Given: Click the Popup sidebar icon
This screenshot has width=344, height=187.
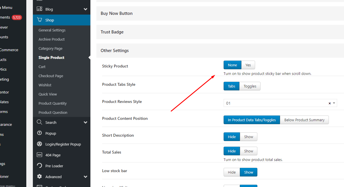Looking at the screenshot, I should [39, 133].
